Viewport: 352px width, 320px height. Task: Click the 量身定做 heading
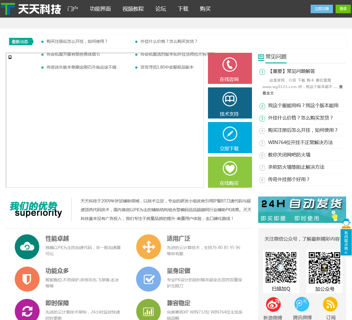point(179,271)
